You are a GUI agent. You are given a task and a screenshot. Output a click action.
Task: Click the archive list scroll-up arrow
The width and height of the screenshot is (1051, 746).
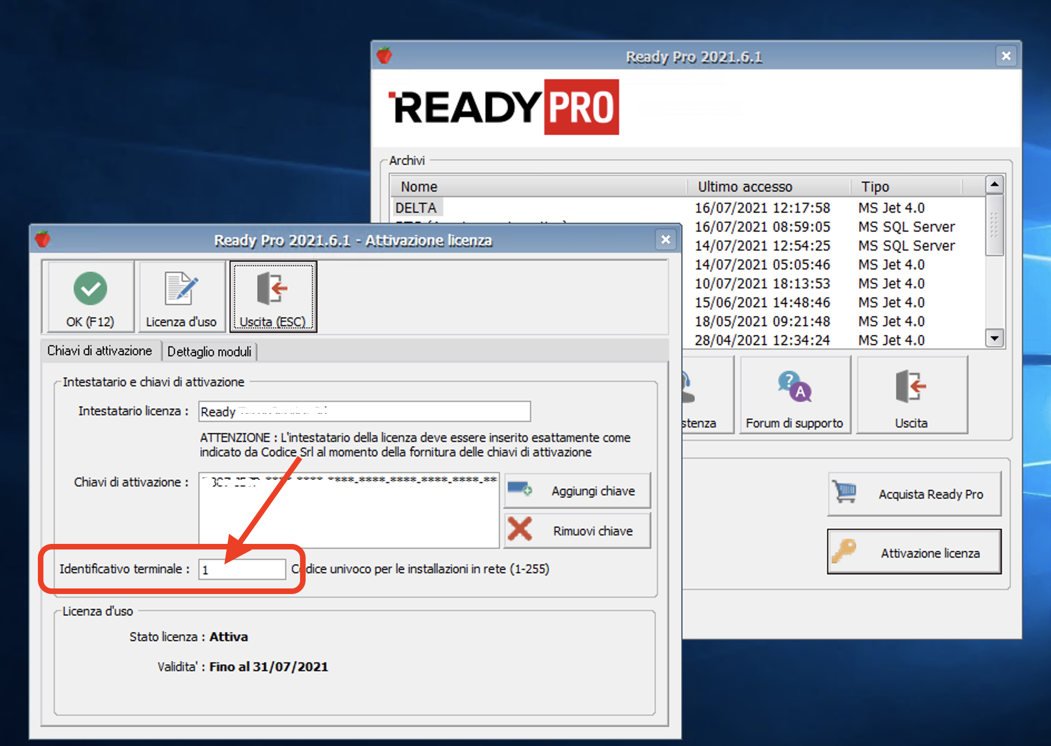994,184
